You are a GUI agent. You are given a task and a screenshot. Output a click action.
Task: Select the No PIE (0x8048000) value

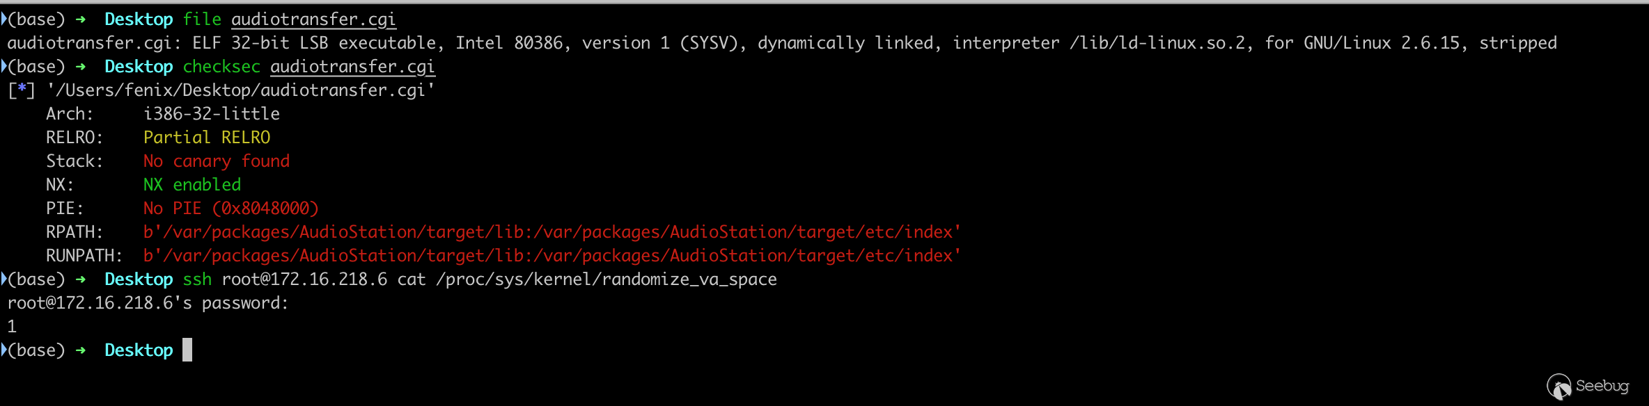click(231, 209)
